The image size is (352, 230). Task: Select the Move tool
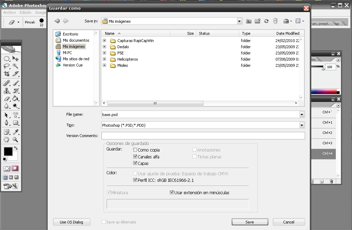tap(15, 59)
